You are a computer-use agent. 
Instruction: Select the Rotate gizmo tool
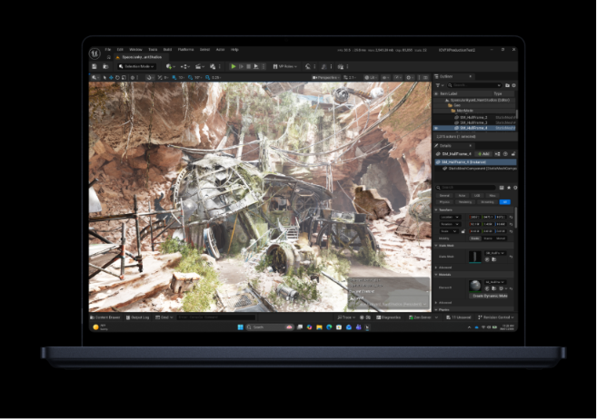[x=117, y=77]
